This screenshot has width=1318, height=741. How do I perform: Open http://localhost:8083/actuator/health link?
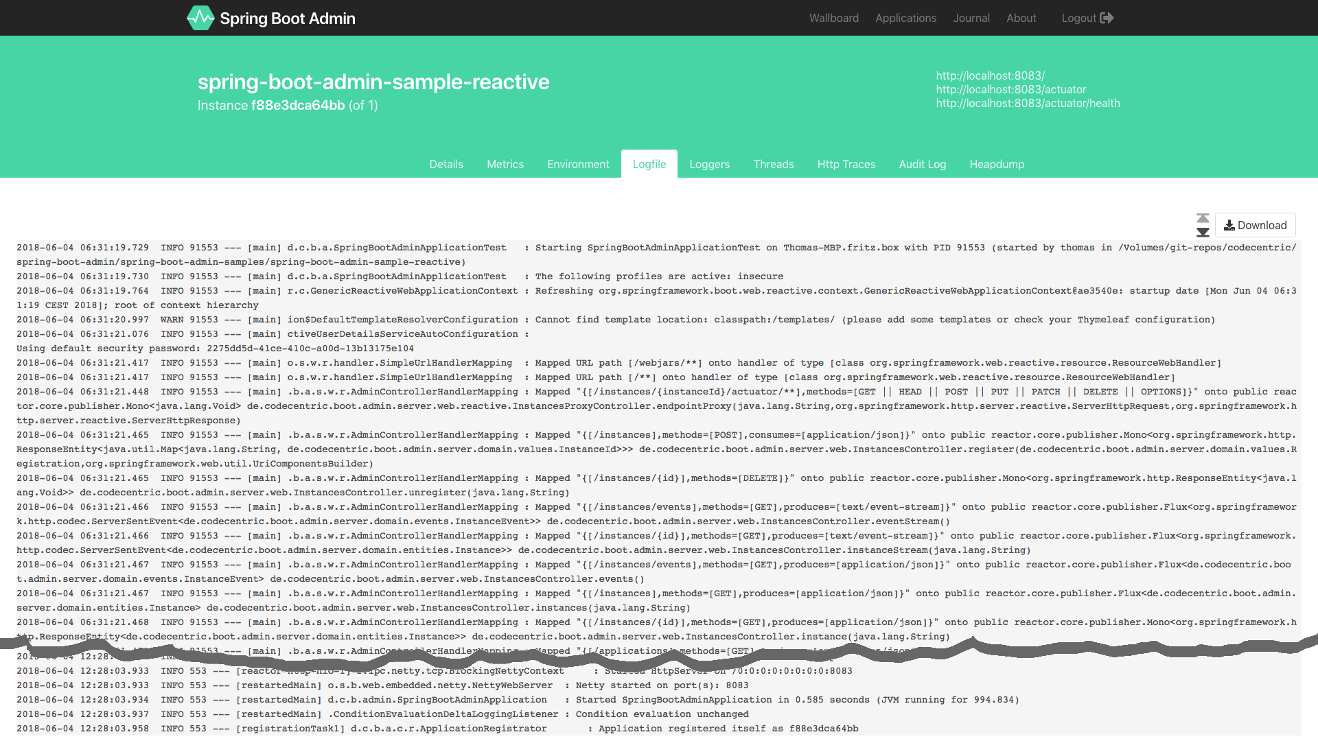click(x=1028, y=103)
